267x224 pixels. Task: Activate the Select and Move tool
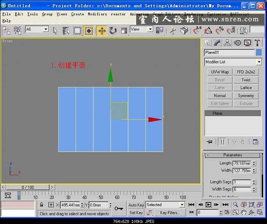click(x=102, y=31)
